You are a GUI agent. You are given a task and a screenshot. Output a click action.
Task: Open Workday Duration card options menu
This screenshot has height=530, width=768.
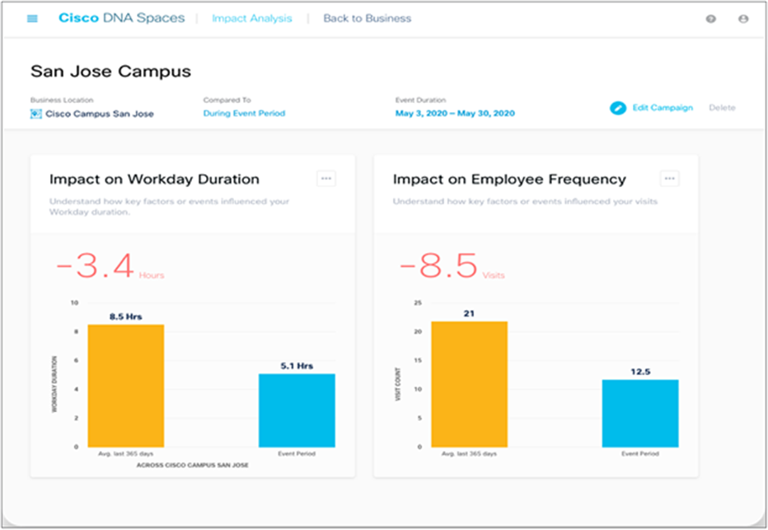[x=326, y=179]
